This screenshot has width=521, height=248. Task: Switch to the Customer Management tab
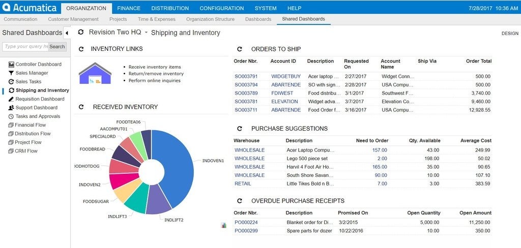[x=73, y=19]
